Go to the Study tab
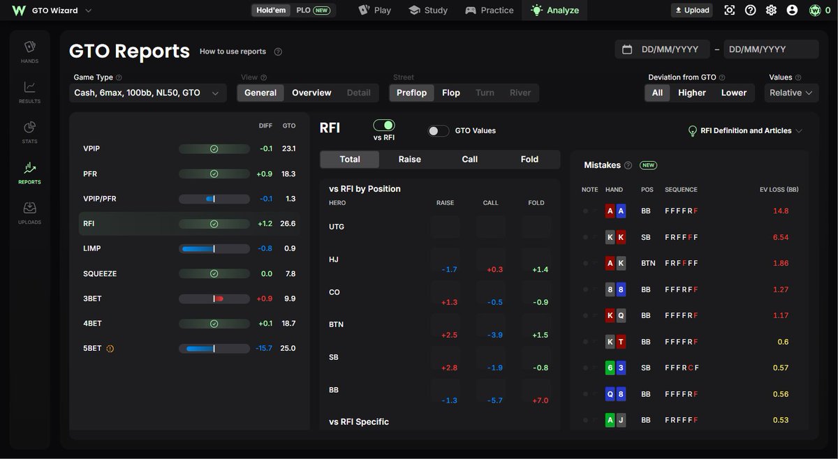Image resolution: width=838 pixels, height=459 pixels. pos(428,10)
